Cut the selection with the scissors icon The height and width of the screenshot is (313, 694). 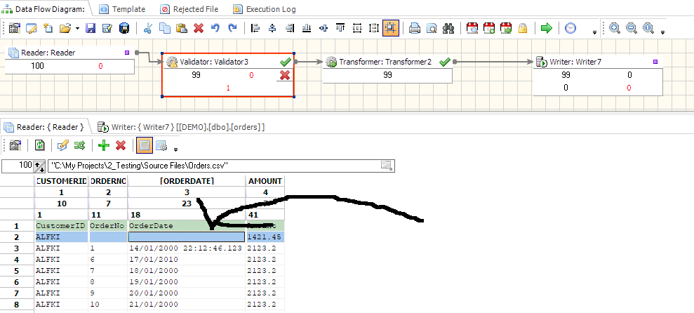tap(148, 28)
